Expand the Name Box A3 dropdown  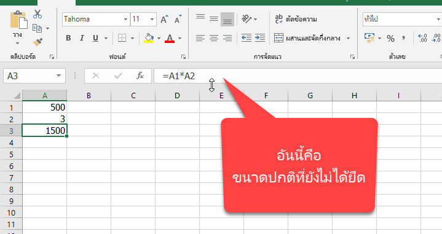pyautogui.click(x=58, y=76)
